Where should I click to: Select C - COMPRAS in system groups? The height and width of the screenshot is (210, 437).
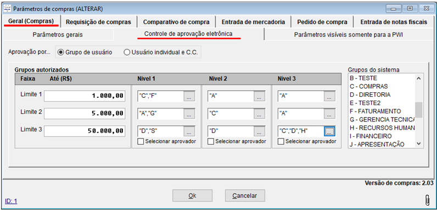pos(369,86)
